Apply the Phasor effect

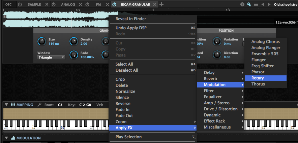pyautogui.click(x=266, y=72)
